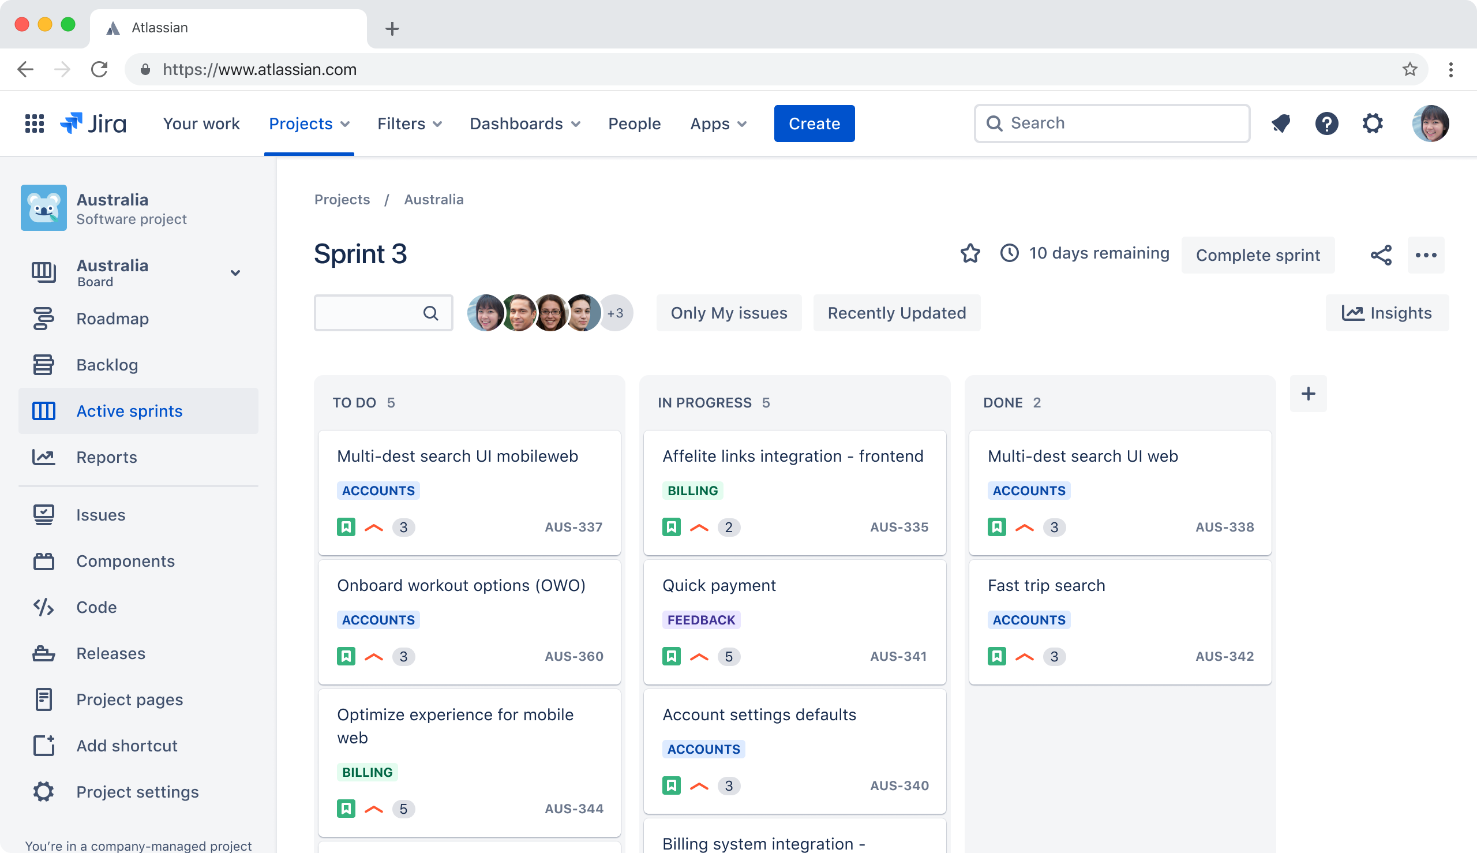
Task: Open the People menu item
Action: (x=634, y=124)
